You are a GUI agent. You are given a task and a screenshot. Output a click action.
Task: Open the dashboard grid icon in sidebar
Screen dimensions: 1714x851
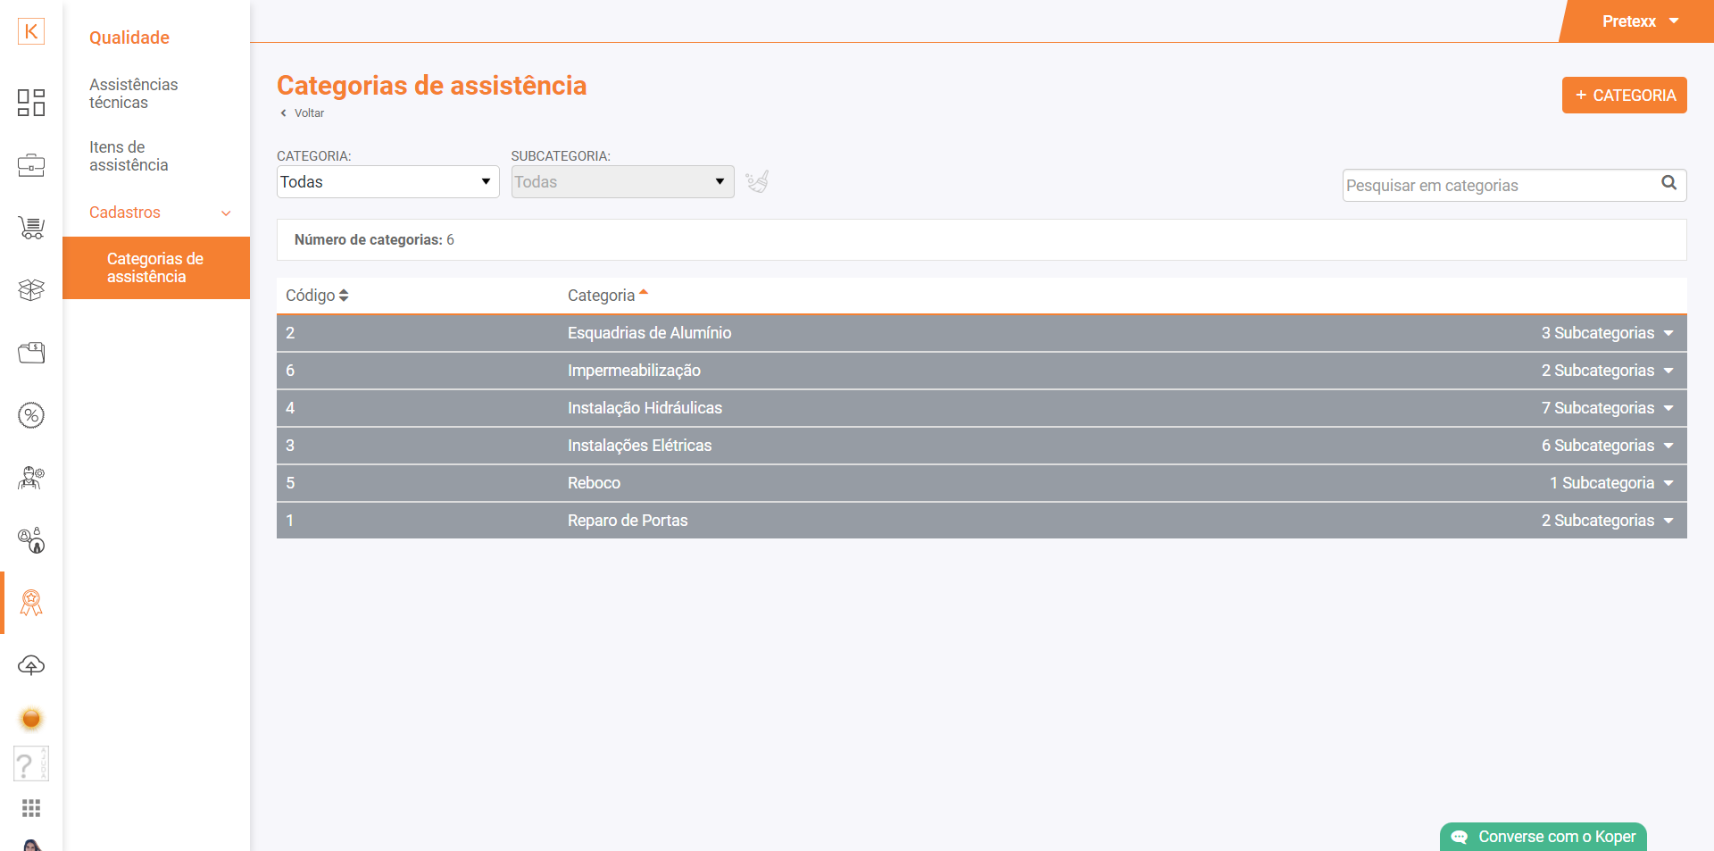pyautogui.click(x=31, y=103)
